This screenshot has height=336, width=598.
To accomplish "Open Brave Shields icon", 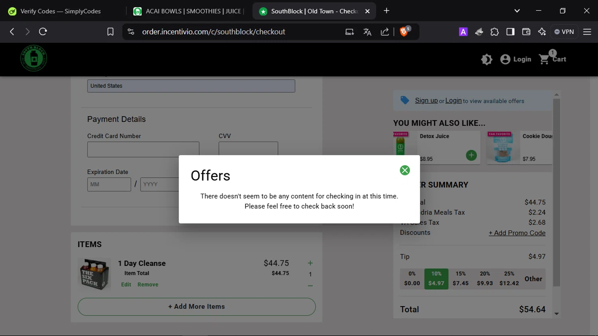I will pyautogui.click(x=404, y=31).
